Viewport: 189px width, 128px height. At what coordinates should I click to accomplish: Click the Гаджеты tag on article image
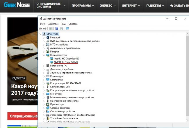pos(19,78)
